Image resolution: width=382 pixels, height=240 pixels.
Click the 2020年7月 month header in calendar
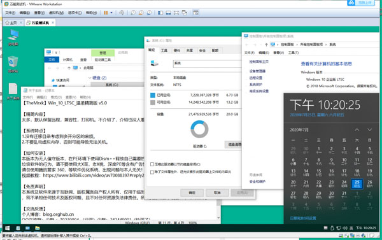point(299,130)
